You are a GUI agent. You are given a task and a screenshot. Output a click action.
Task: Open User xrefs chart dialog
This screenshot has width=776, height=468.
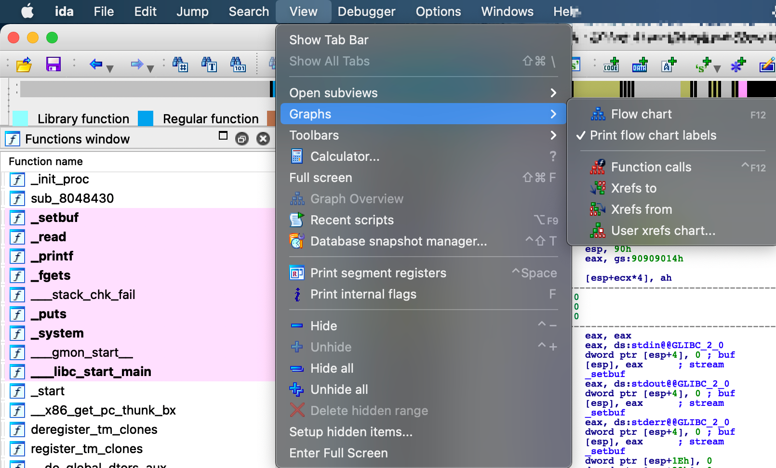coord(673,231)
